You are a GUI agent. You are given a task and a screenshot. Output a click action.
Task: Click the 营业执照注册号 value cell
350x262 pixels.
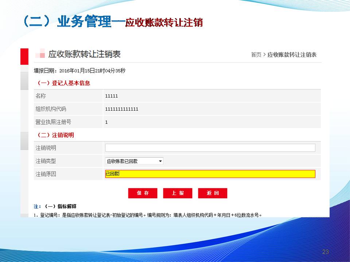click(x=106, y=122)
